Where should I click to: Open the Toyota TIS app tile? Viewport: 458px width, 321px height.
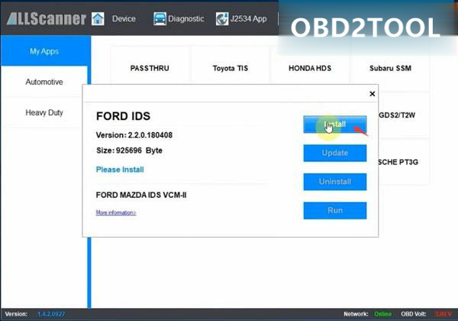coord(231,68)
